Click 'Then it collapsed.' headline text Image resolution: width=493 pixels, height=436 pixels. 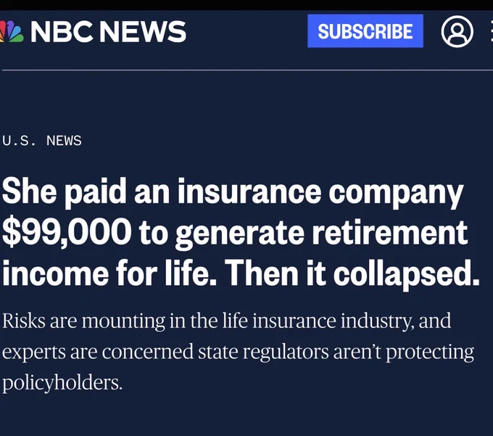352,273
